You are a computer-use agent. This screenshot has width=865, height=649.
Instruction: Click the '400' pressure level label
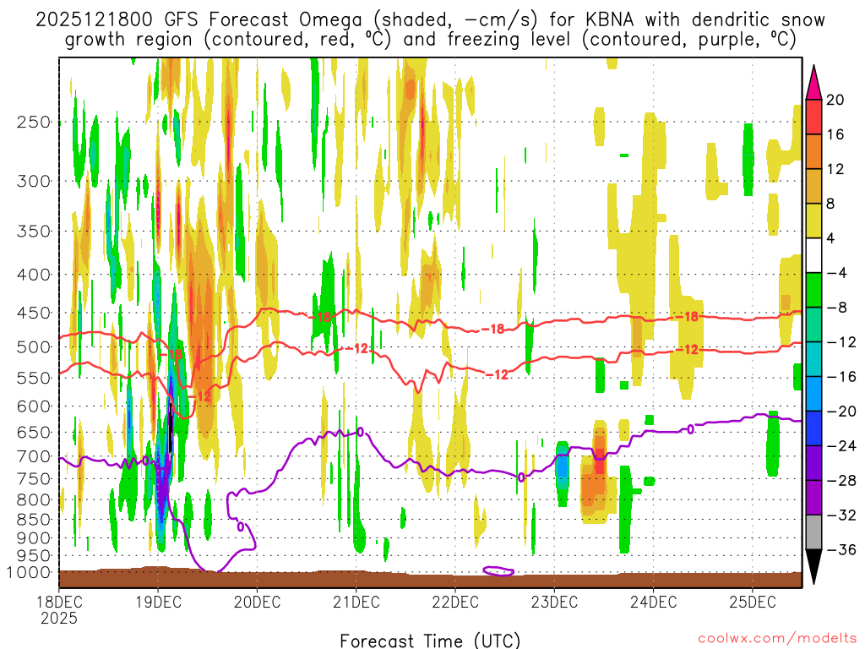(x=34, y=275)
